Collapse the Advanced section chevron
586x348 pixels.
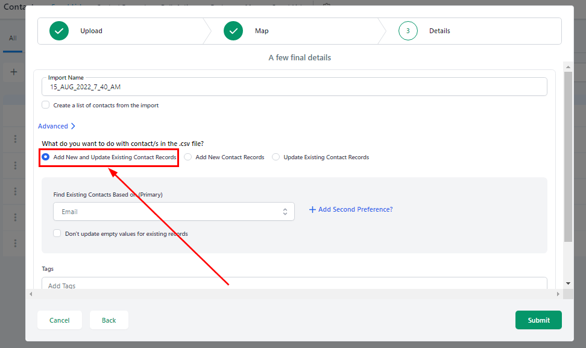point(74,126)
